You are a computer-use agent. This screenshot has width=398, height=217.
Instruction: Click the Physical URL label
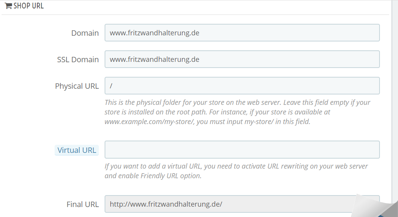tap(77, 86)
